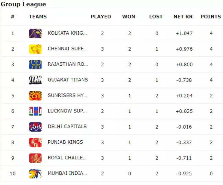
Task: Click the Mumbai Indians team logo
Action: (x=35, y=173)
